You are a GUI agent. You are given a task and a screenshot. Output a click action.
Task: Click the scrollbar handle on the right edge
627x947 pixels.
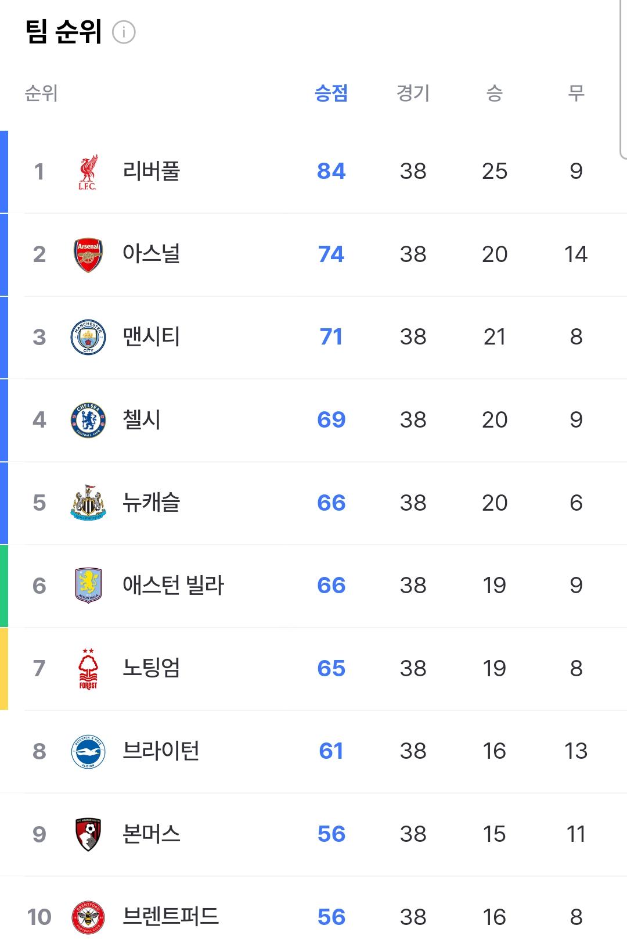(x=624, y=79)
